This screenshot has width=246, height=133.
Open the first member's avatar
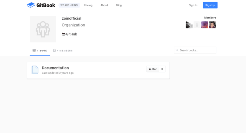(189, 25)
